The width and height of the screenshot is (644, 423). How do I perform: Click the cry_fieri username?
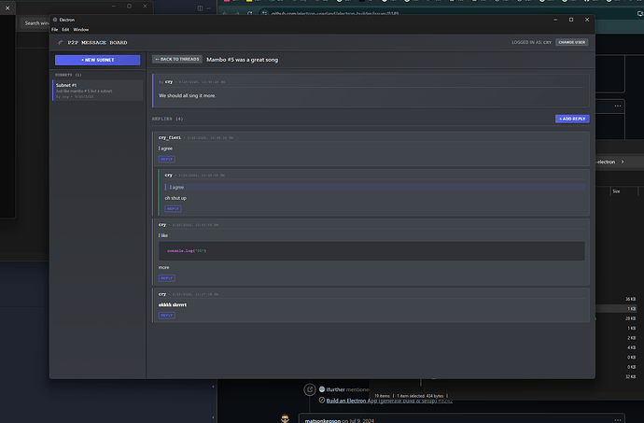click(170, 137)
